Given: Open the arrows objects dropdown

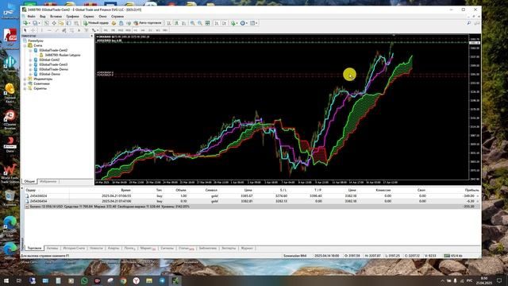Looking at the screenshot, I should (98, 30).
